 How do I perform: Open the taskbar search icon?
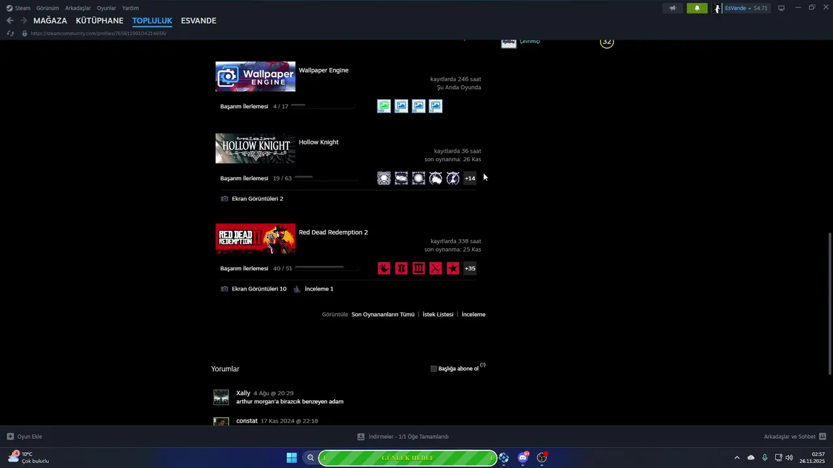coord(310,458)
